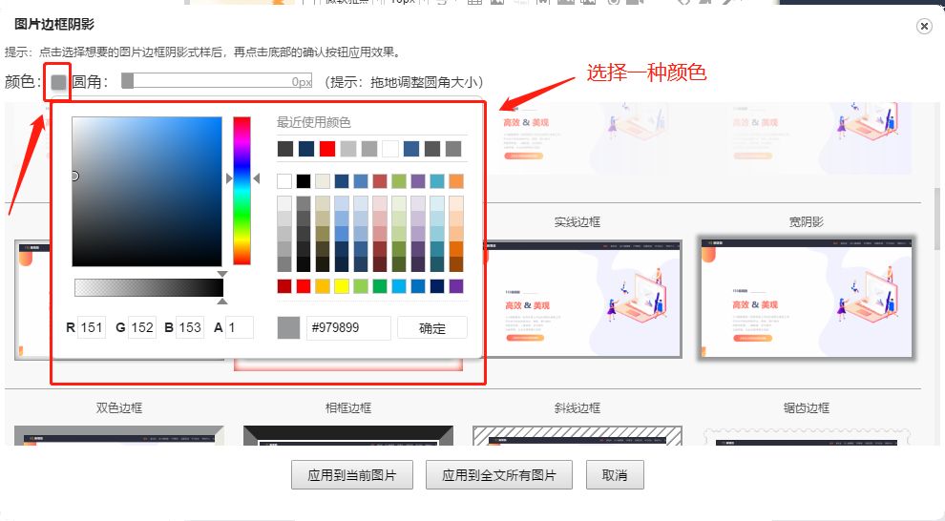Choose the 斜线边框 thumbnail style

tap(577, 435)
